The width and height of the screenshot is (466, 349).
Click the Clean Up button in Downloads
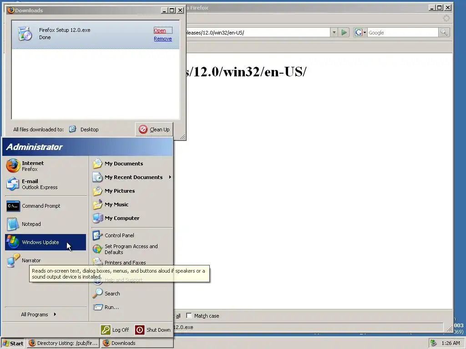click(154, 130)
